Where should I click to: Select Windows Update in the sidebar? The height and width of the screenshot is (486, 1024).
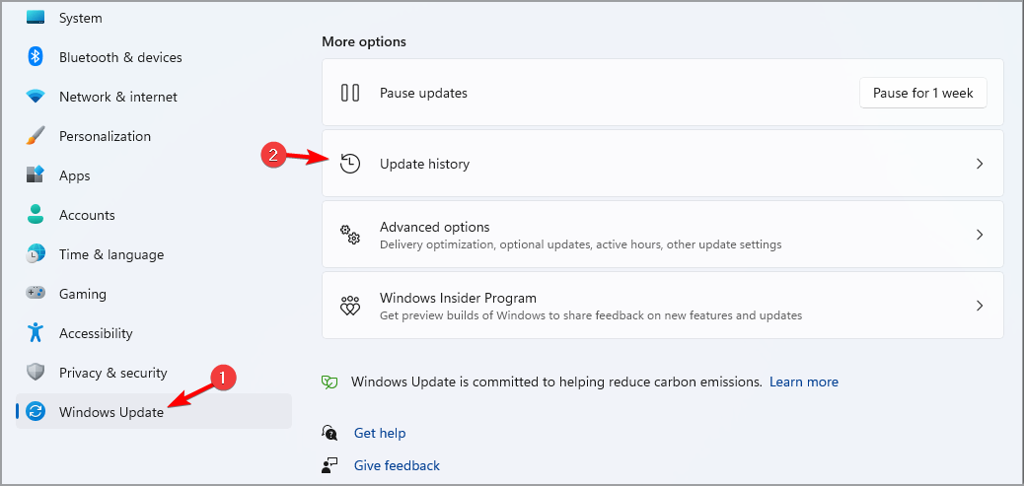click(x=110, y=412)
